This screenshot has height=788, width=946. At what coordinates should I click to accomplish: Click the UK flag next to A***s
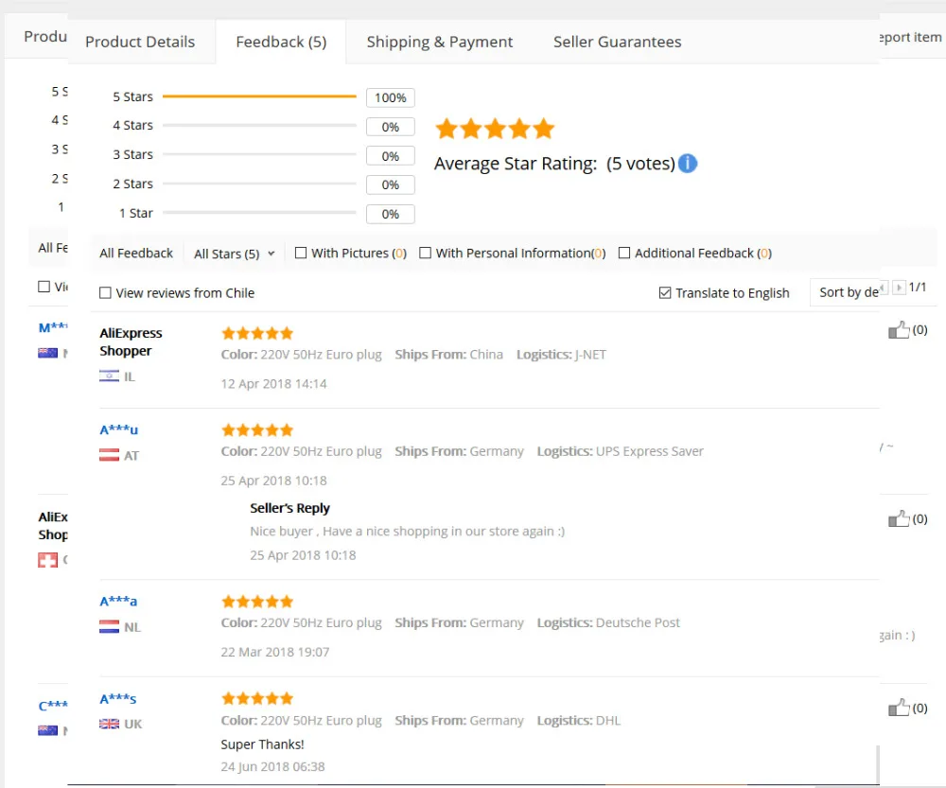click(x=109, y=724)
